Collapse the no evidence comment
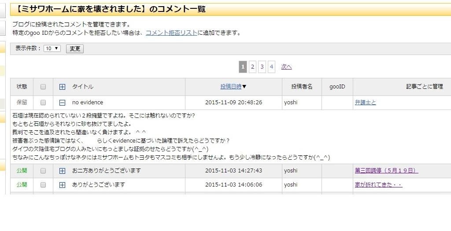 pyautogui.click(x=62, y=103)
